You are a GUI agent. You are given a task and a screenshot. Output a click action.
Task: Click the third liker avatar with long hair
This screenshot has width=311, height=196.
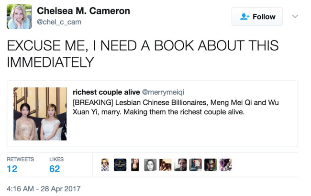click(135, 165)
